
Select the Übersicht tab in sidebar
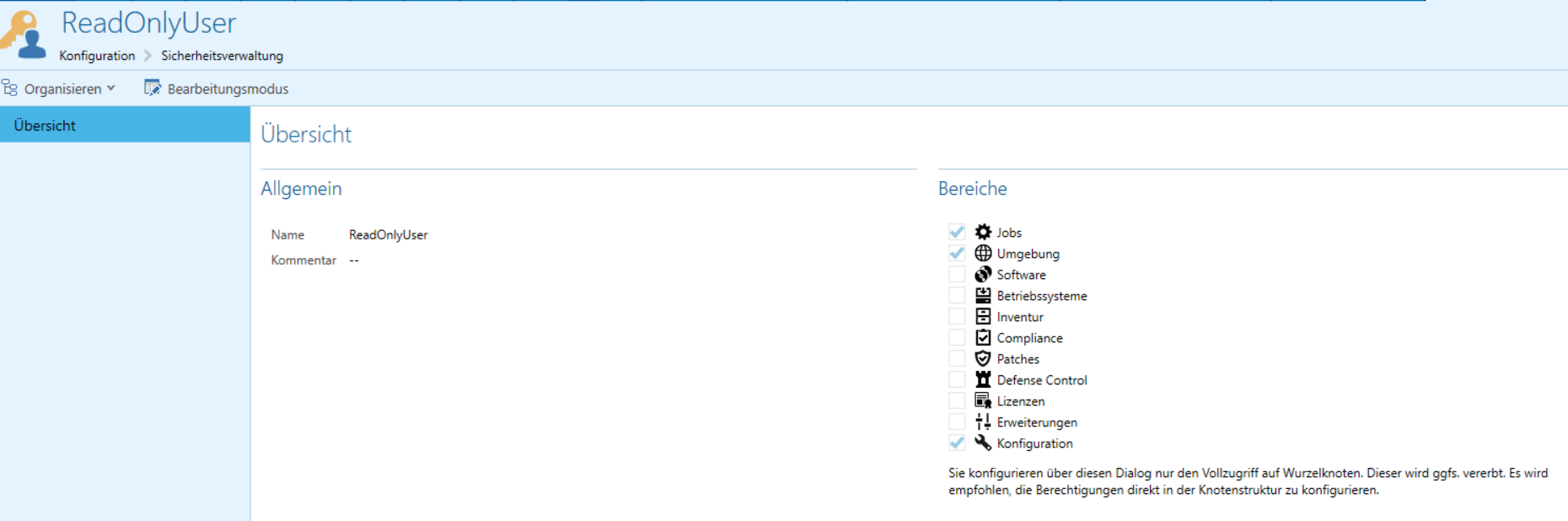click(45, 126)
